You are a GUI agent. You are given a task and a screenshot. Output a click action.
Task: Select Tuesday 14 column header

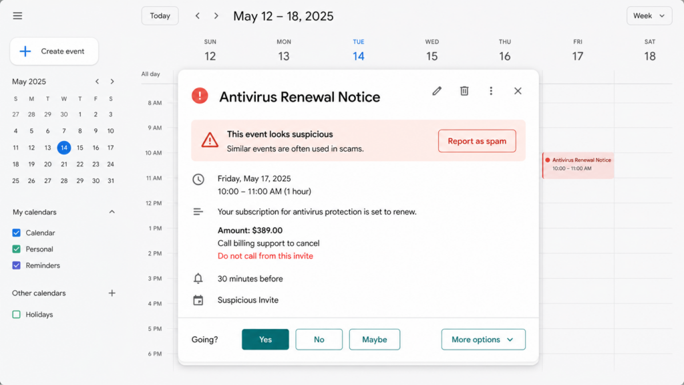(359, 50)
